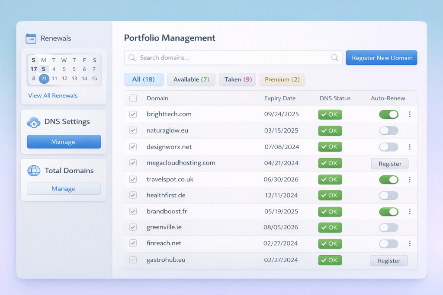Click Register for megacloudhosting.com
443x295 pixels.
click(x=390, y=164)
